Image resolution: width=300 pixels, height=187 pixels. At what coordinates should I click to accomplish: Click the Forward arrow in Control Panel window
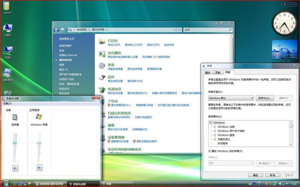[62, 30]
